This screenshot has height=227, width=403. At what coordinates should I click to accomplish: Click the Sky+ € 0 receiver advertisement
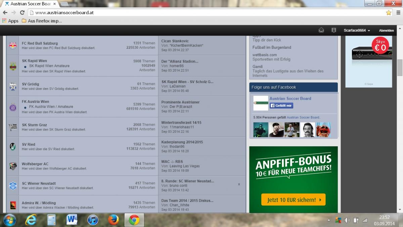(x=368, y=62)
